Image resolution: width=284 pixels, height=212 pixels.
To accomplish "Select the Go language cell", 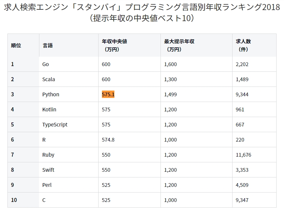I will [x=46, y=64].
